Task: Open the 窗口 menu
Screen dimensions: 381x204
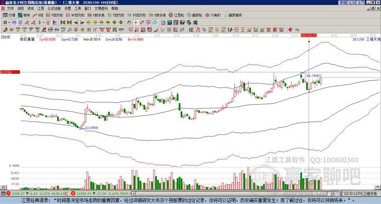Action: [88, 9]
